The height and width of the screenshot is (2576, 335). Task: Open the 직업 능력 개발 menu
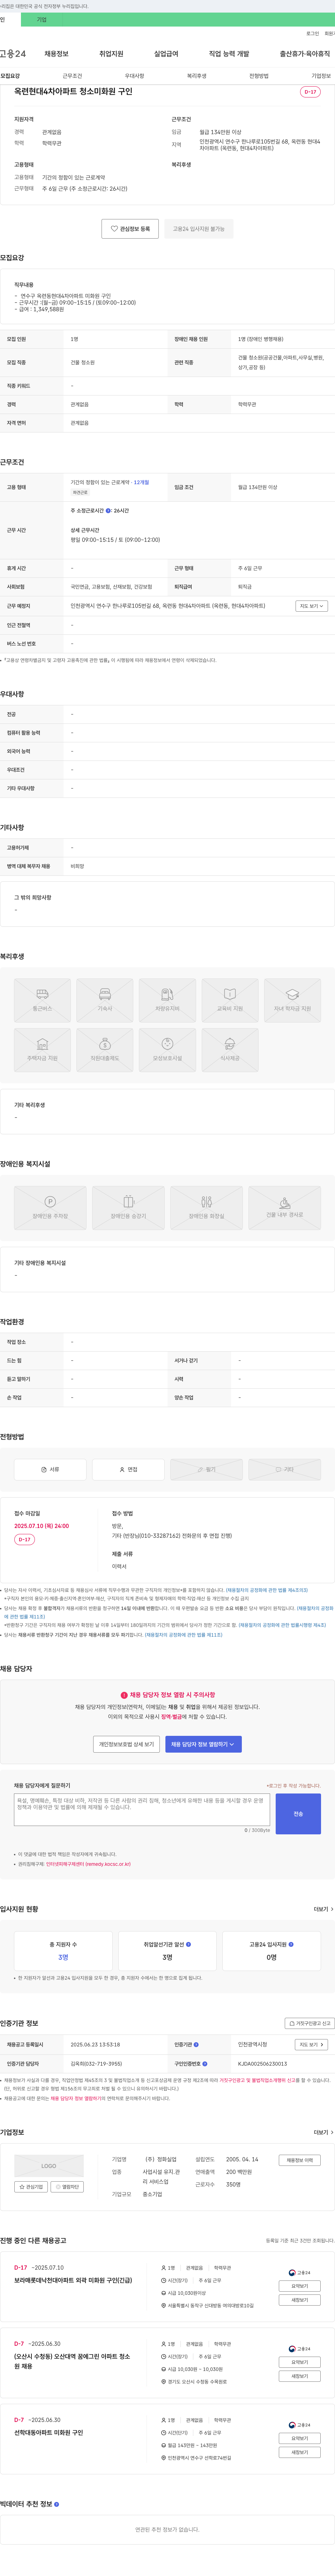(229, 54)
